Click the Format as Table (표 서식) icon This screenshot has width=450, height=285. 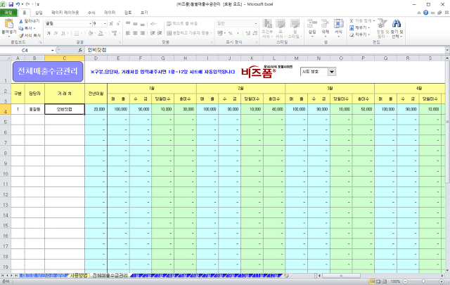pyautogui.click(x=281, y=23)
